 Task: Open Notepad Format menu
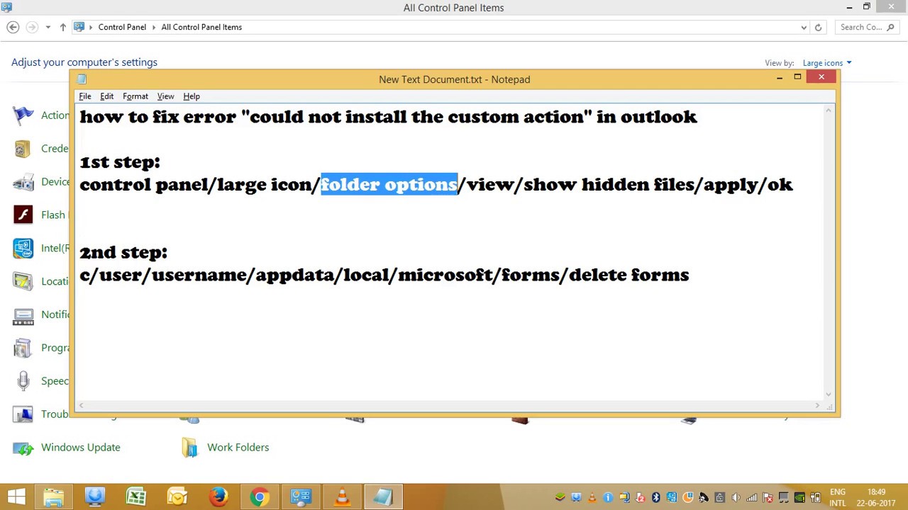[x=135, y=96]
